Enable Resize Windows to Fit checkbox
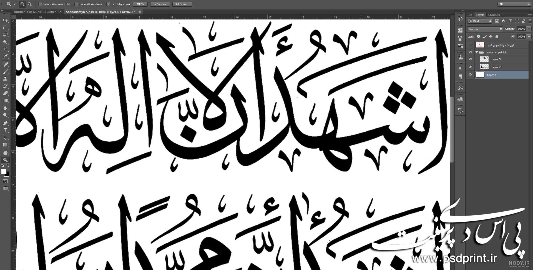Screen dimensions: 533x270 click(x=40, y=4)
